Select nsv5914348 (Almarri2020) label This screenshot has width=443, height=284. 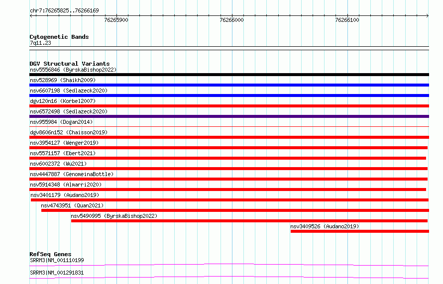66,185
